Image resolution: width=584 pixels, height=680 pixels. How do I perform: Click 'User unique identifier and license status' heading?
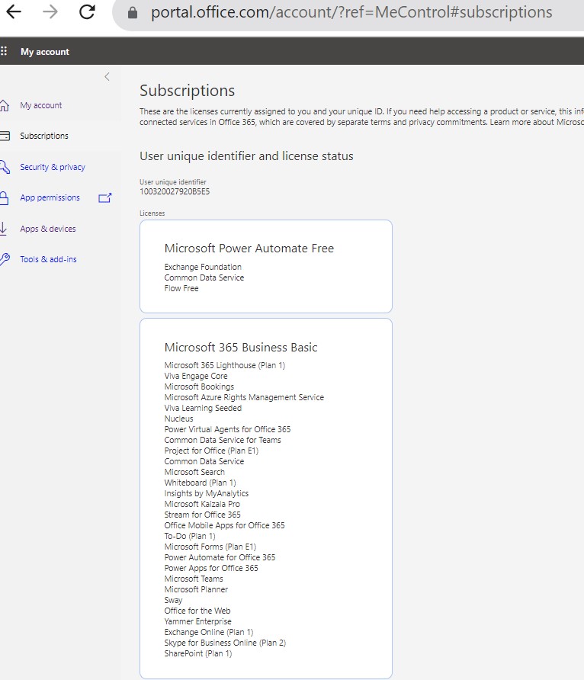(246, 156)
